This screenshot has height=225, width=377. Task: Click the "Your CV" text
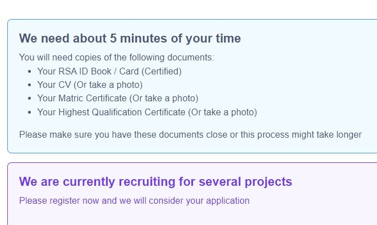click(x=54, y=85)
